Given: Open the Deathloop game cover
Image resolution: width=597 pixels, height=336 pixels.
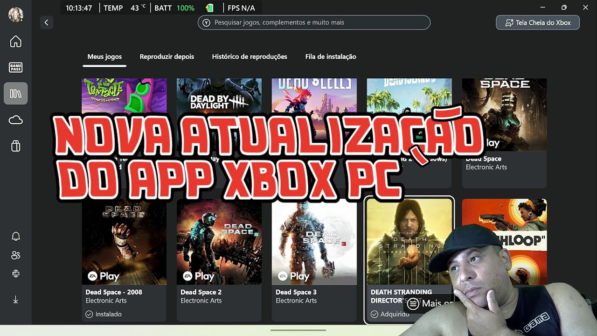Looking at the screenshot, I should (x=505, y=242).
